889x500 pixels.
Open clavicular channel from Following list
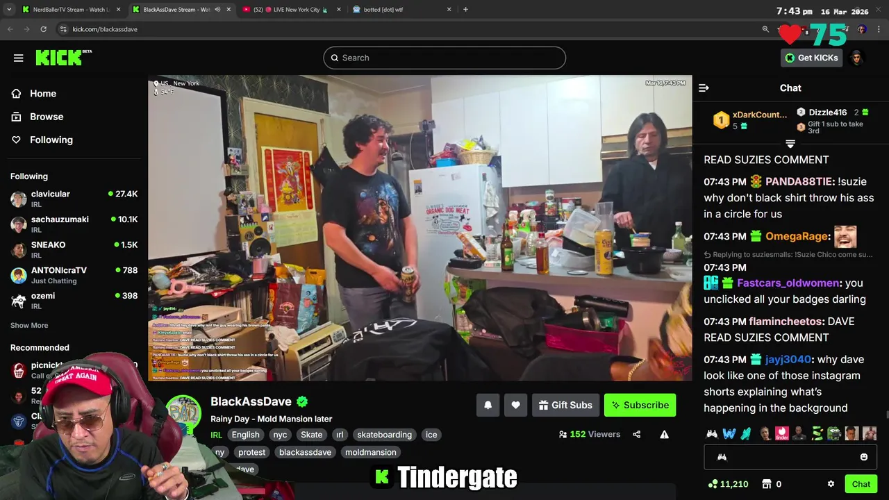coord(74,199)
